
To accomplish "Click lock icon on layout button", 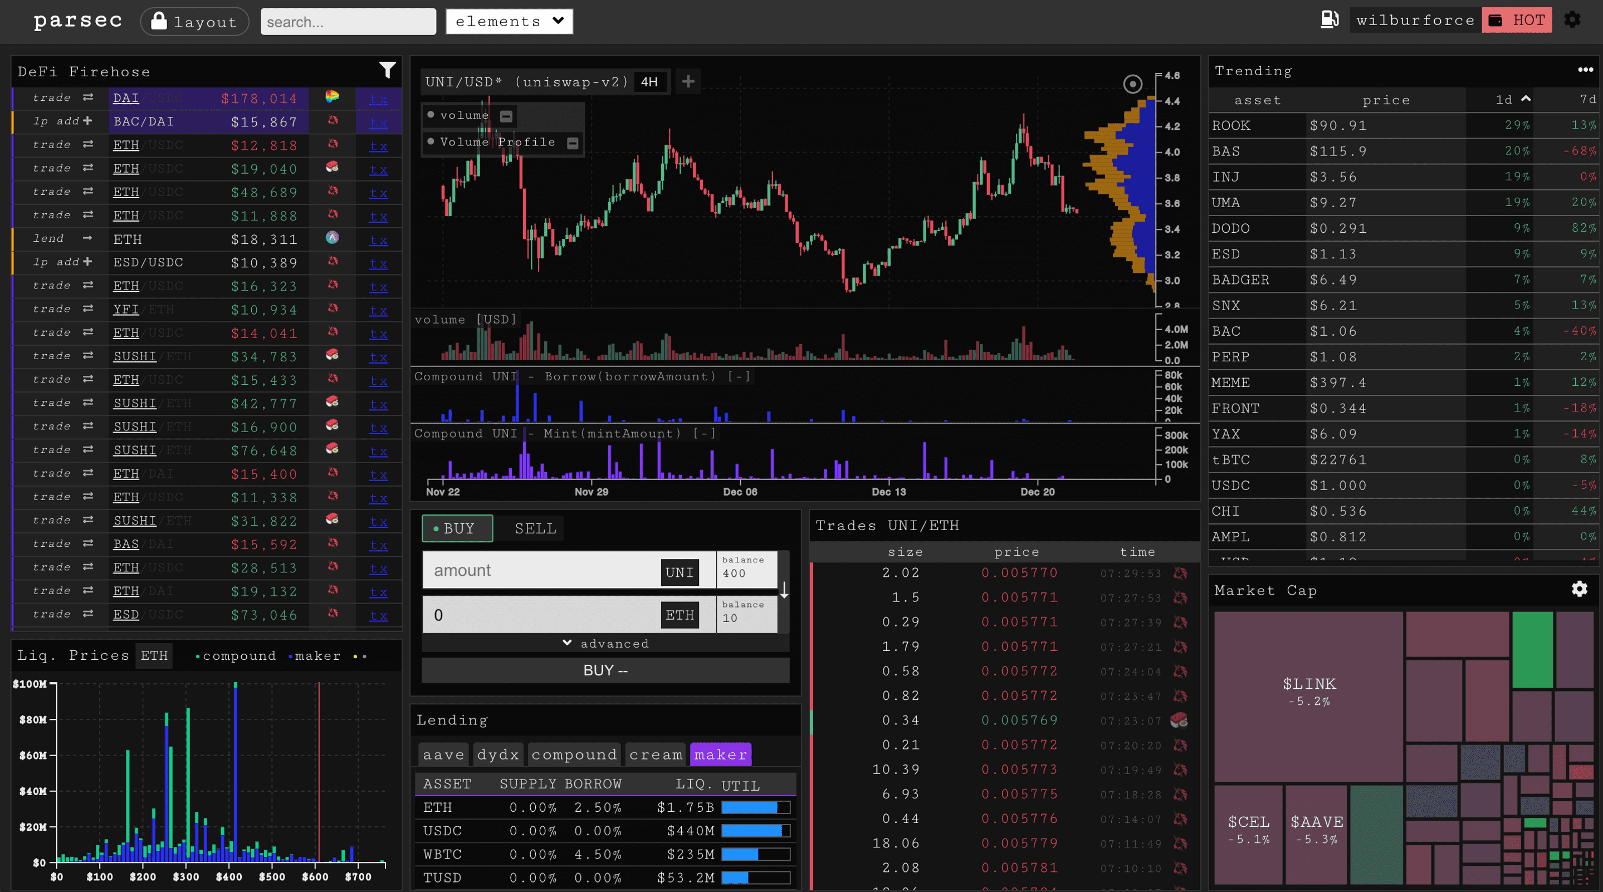I will point(159,21).
